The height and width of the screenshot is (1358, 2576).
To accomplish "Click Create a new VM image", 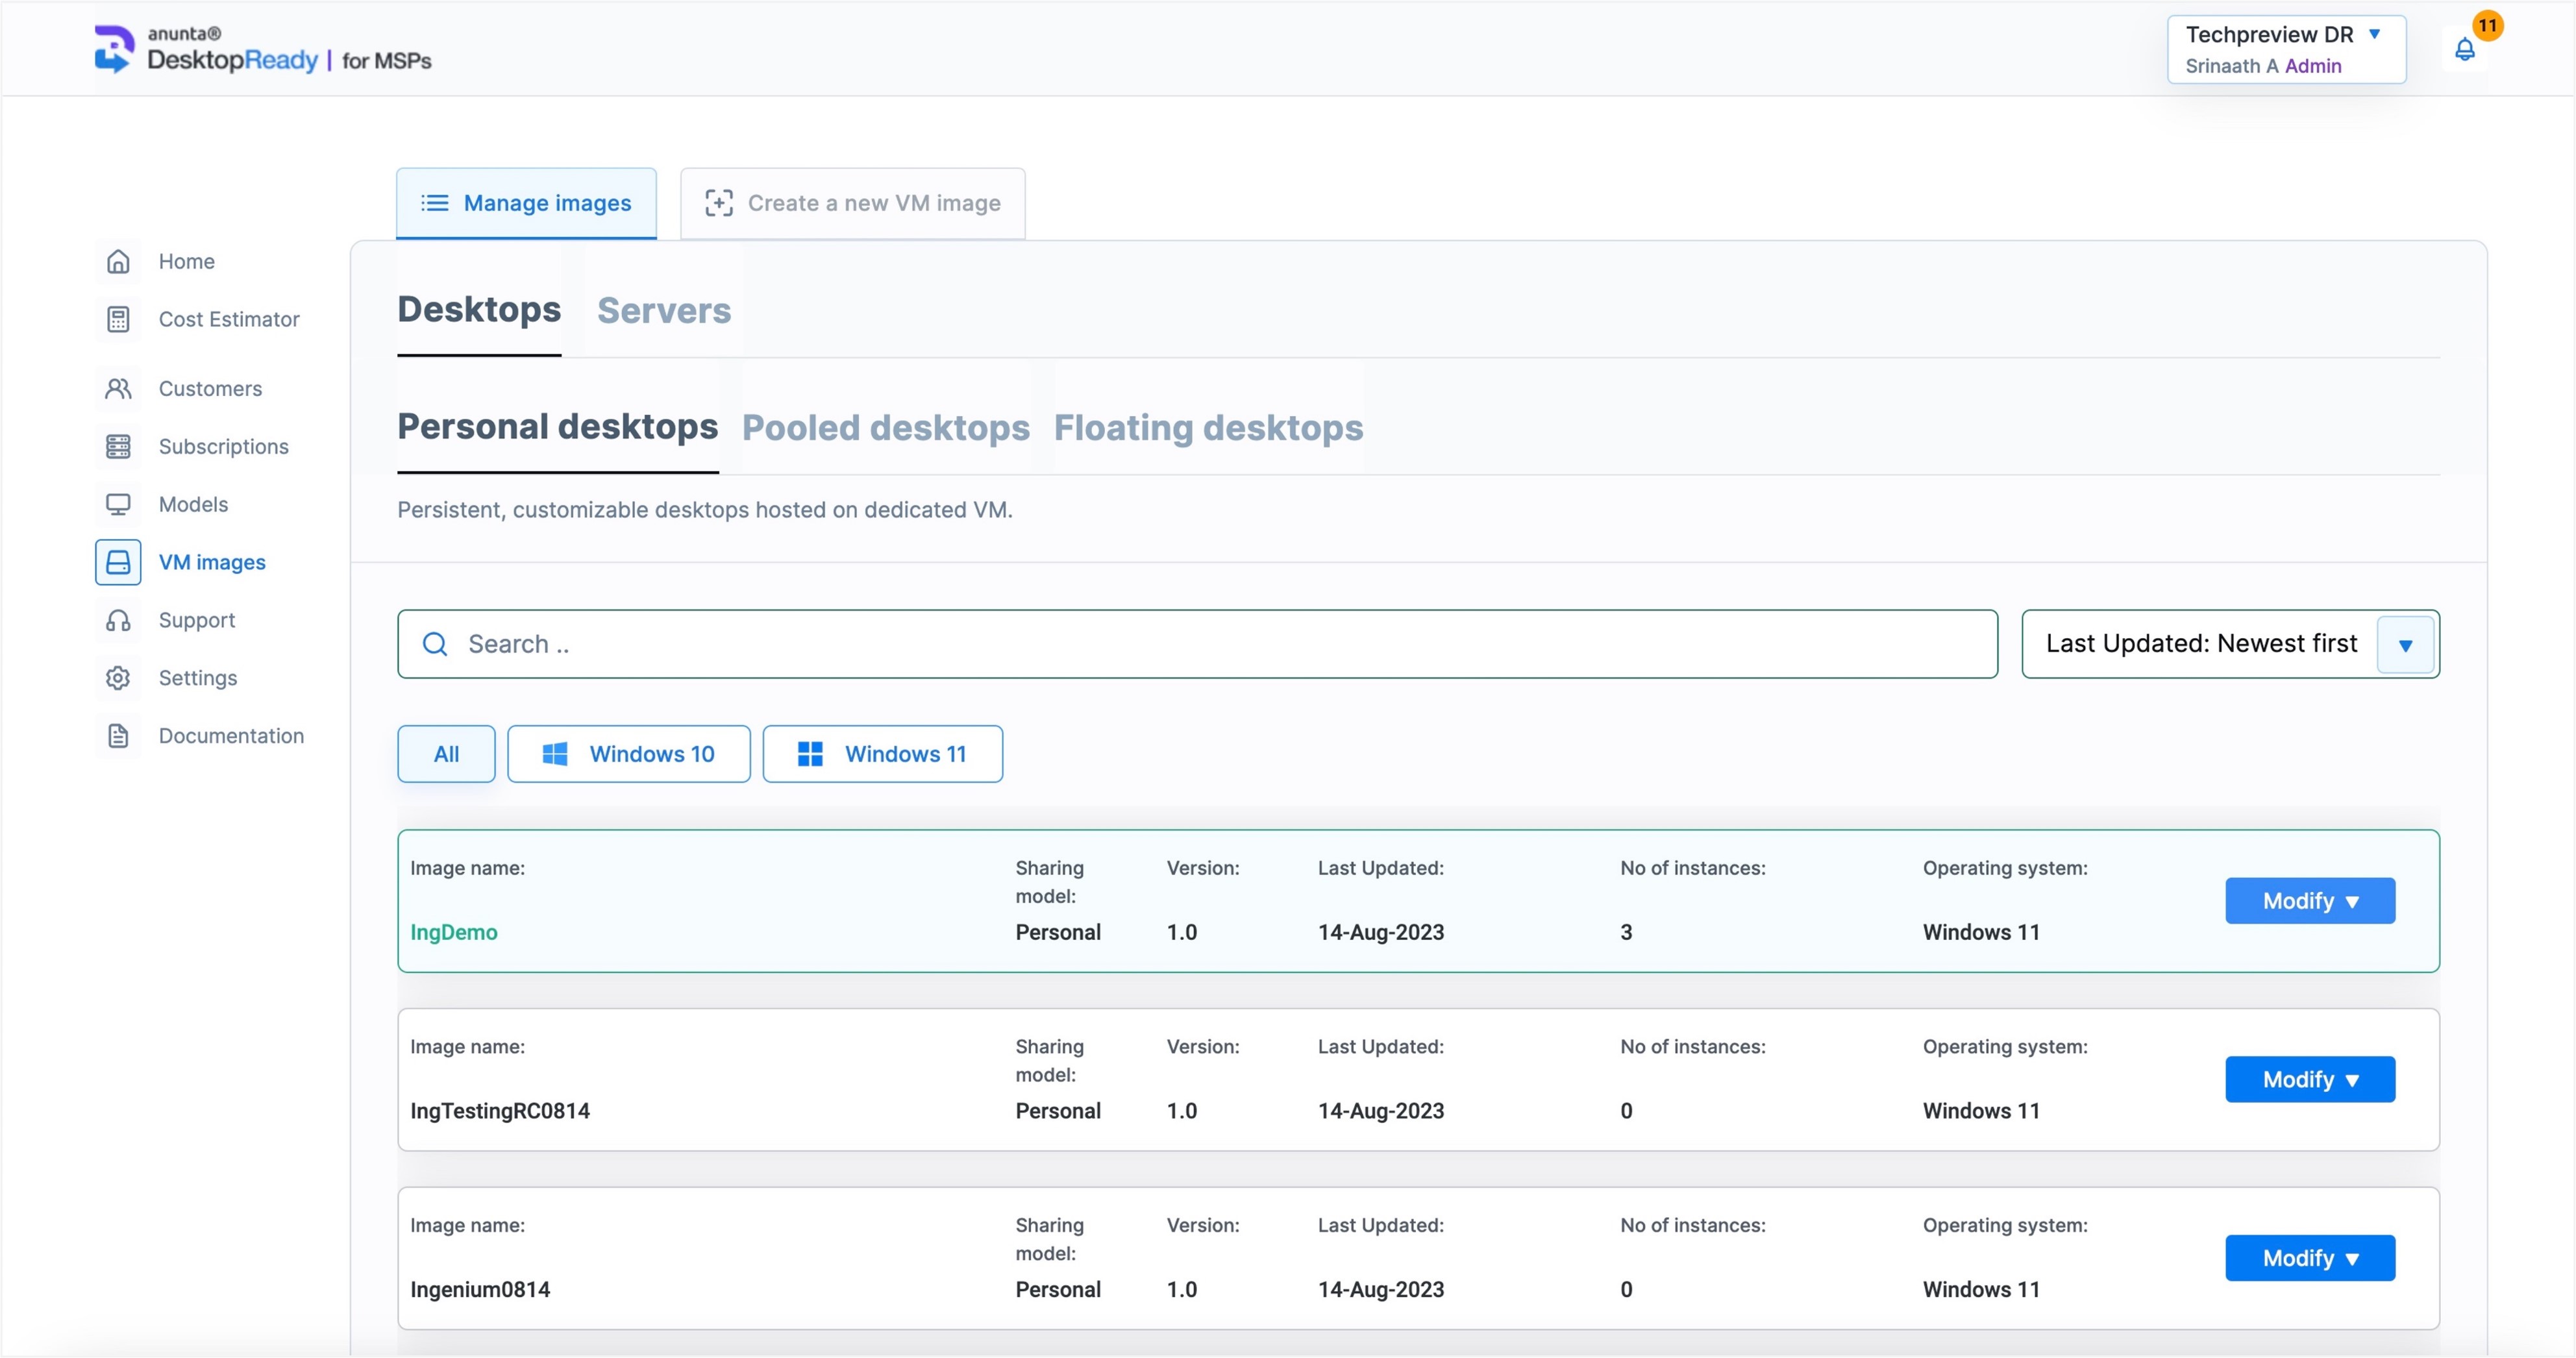I will click(852, 203).
